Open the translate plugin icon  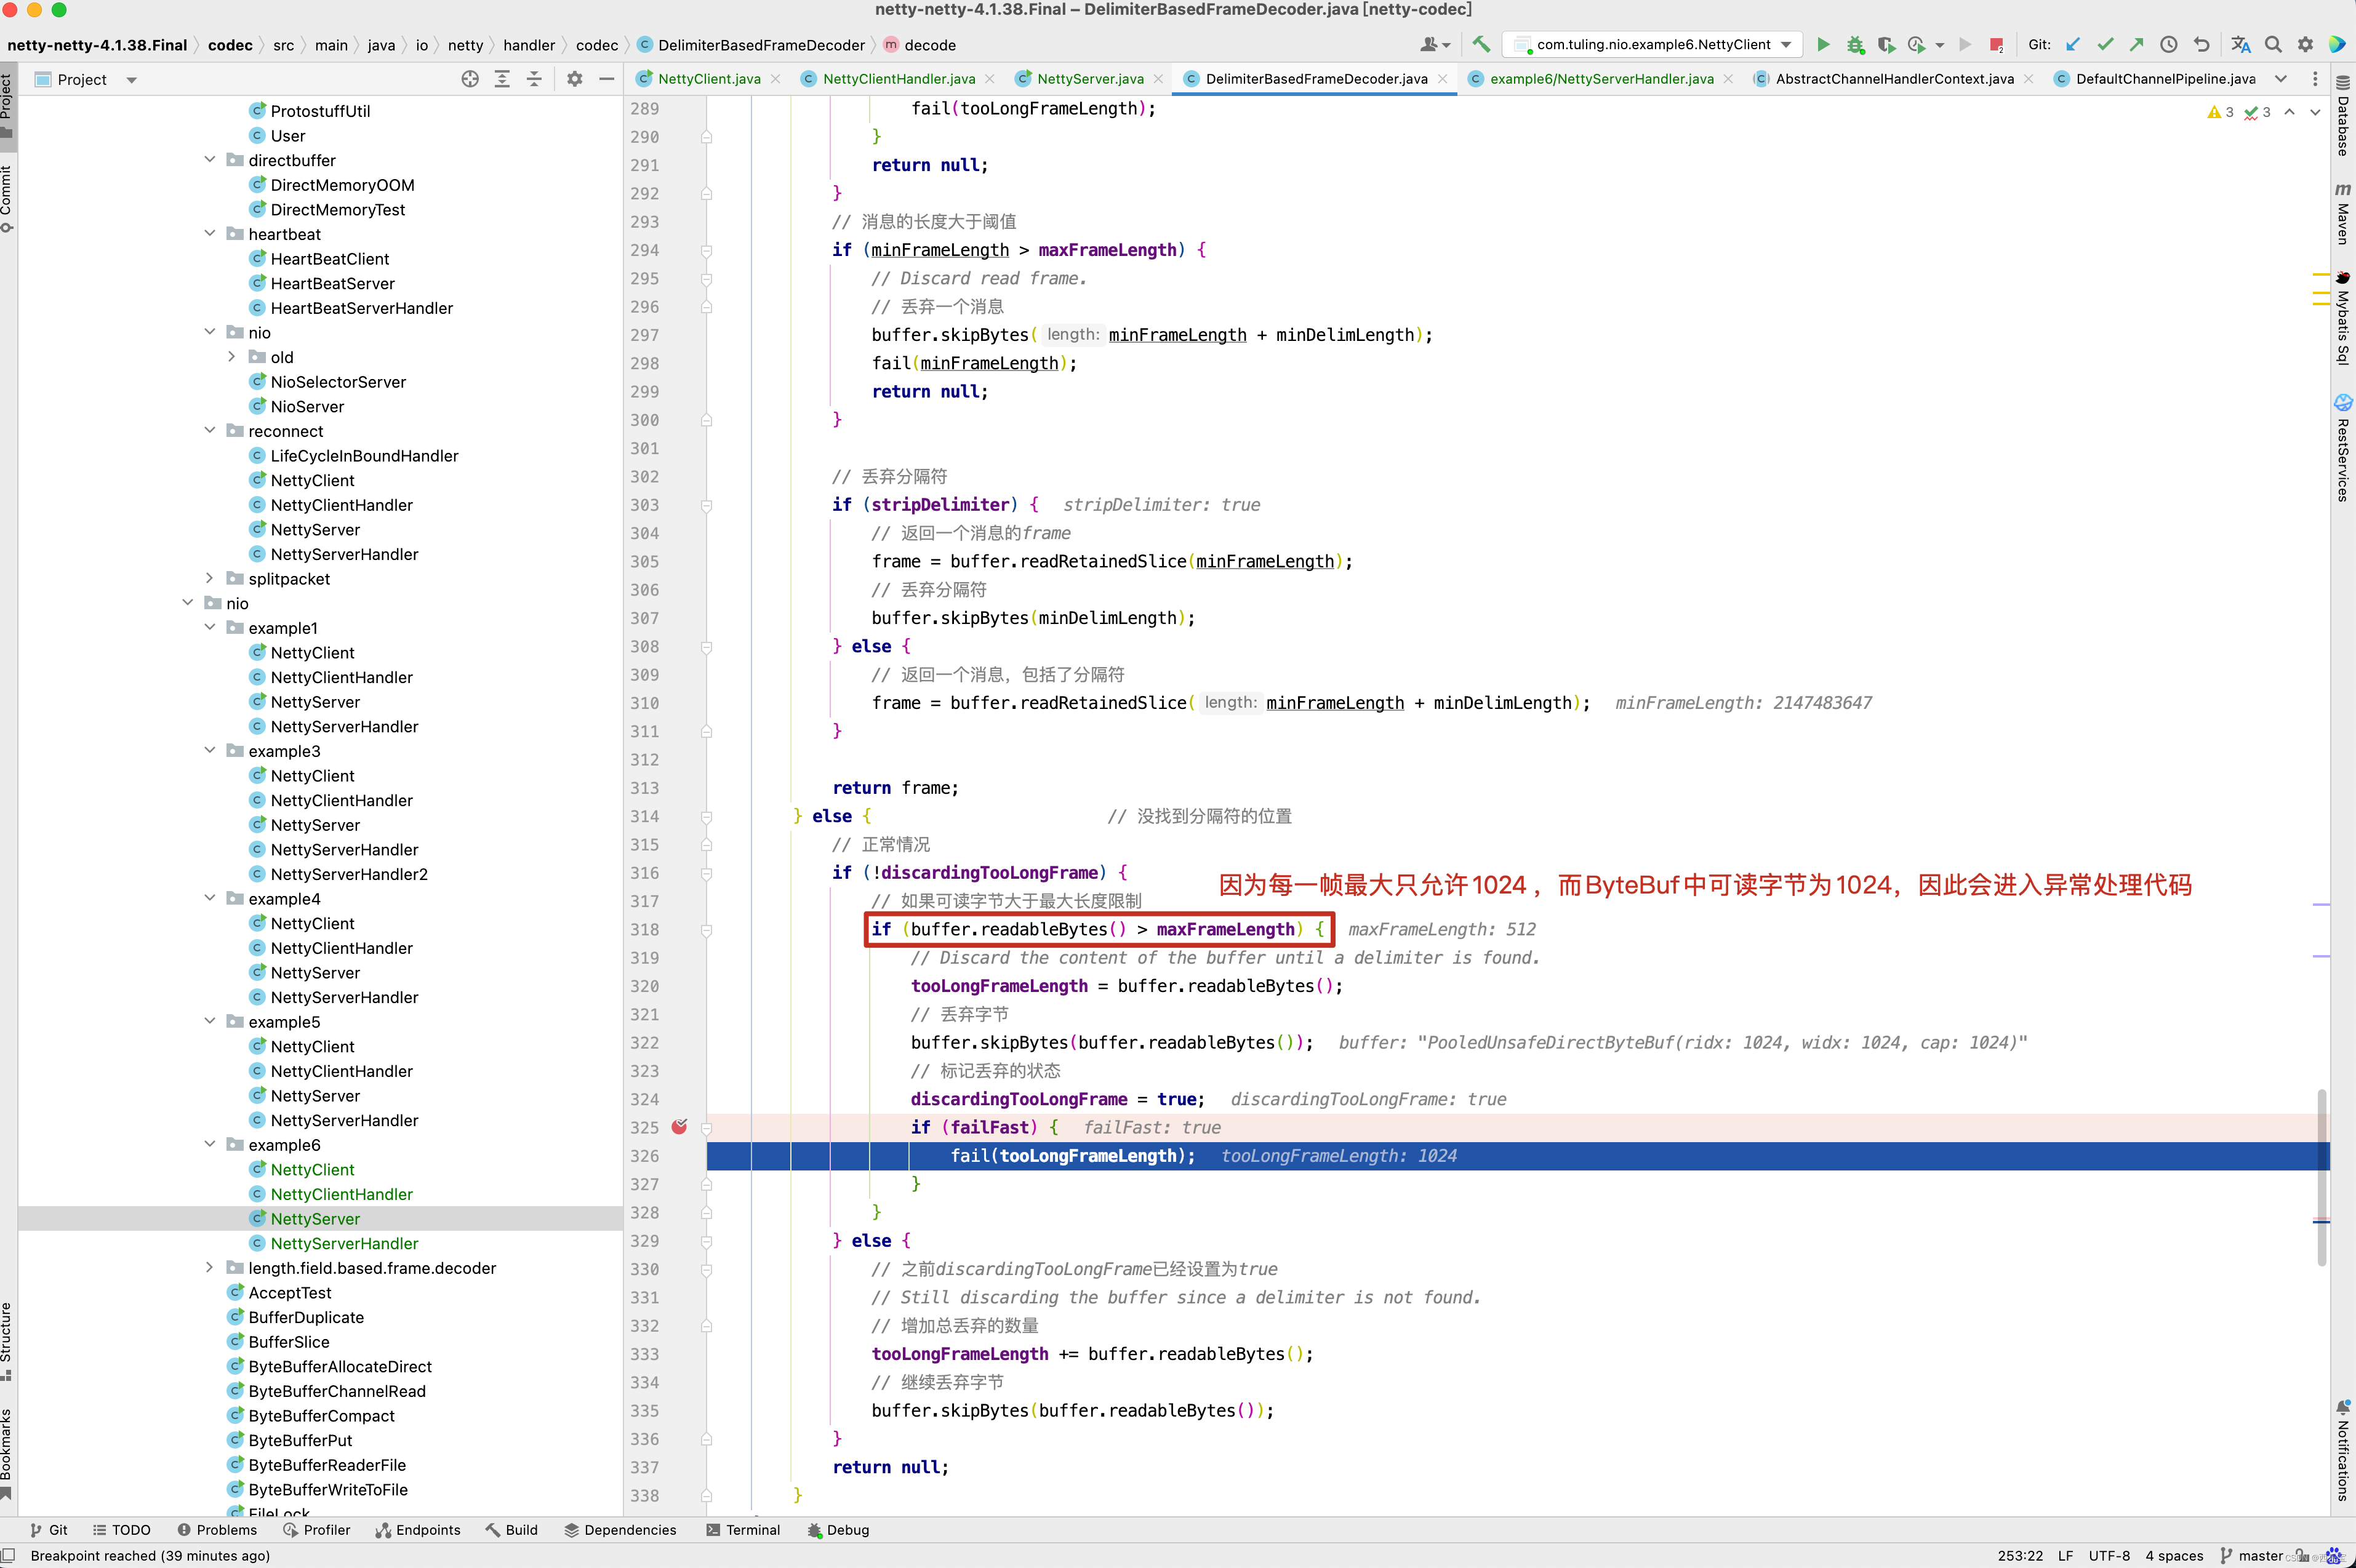point(2241,44)
